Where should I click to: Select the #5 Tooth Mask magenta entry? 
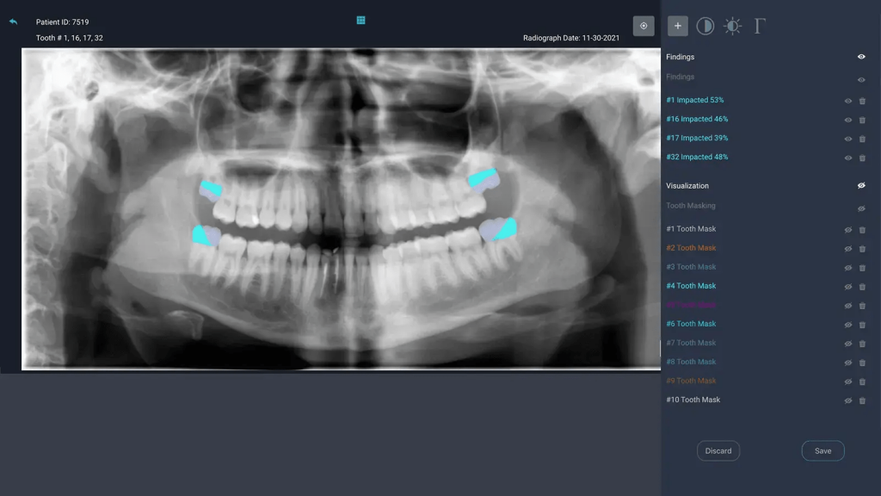(692, 305)
